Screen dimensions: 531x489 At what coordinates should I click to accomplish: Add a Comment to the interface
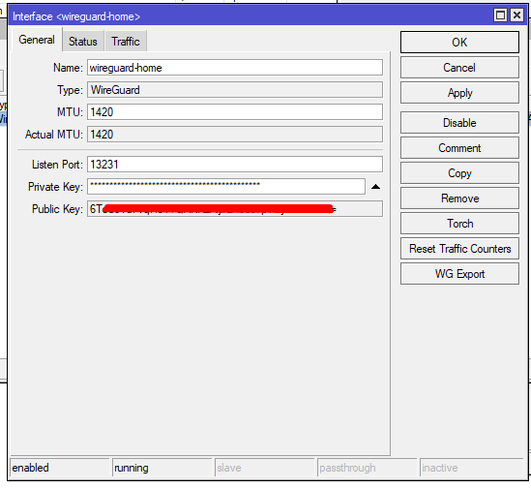point(459,148)
